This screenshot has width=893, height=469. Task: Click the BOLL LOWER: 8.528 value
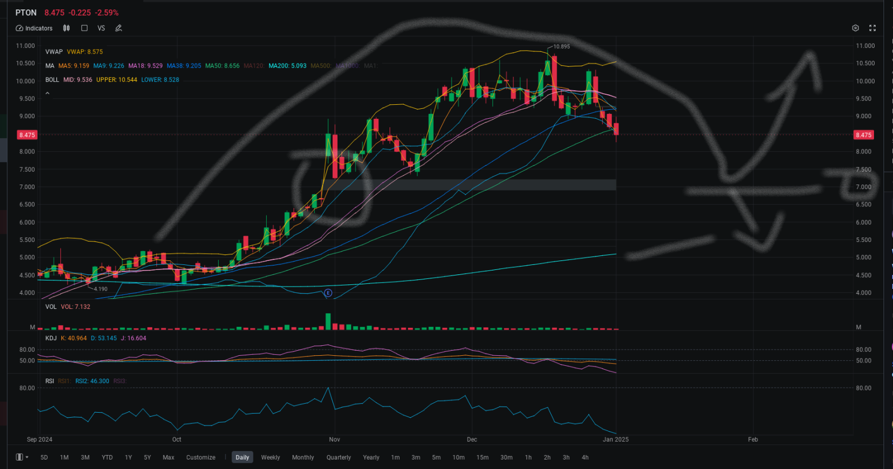(160, 80)
